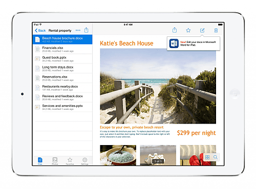
Task: Open the edit document icon
Action: coord(202,30)
